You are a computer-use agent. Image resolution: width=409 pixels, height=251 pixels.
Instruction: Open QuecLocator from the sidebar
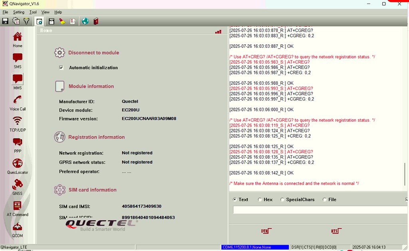17,166
